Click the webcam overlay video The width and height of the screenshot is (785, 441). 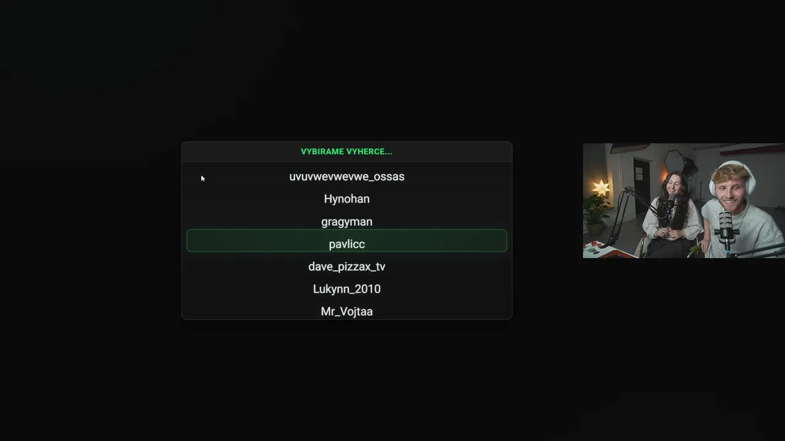[684, 201]
